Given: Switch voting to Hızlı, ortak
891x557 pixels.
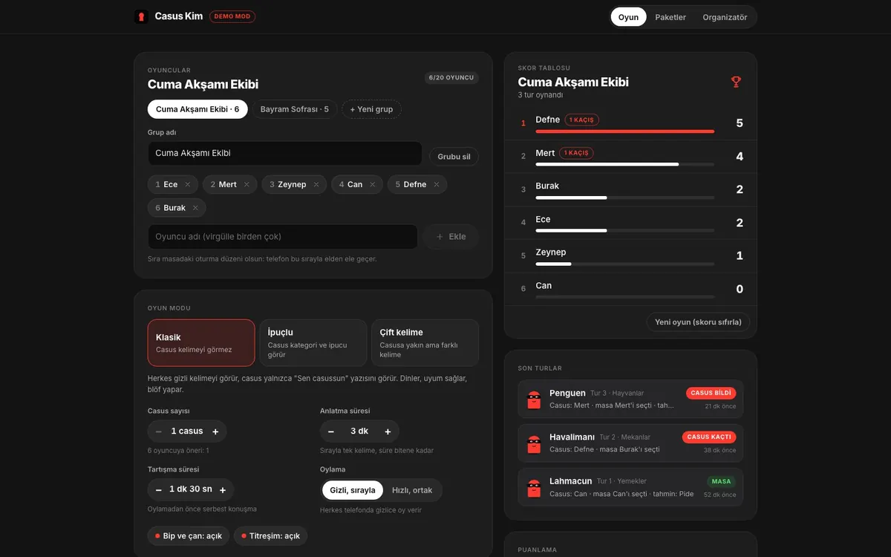Looking at the screenshot, I should (x=412, y=490).
